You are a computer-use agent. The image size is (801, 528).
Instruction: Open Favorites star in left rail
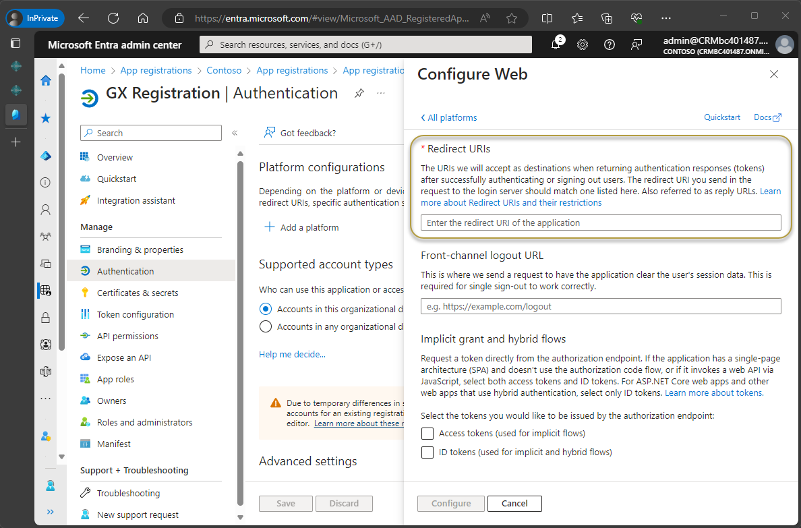tap(46, 118)
